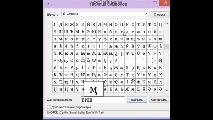
Task: Select the lowercase ў short u cell
Action: click(x=138, y=46)
